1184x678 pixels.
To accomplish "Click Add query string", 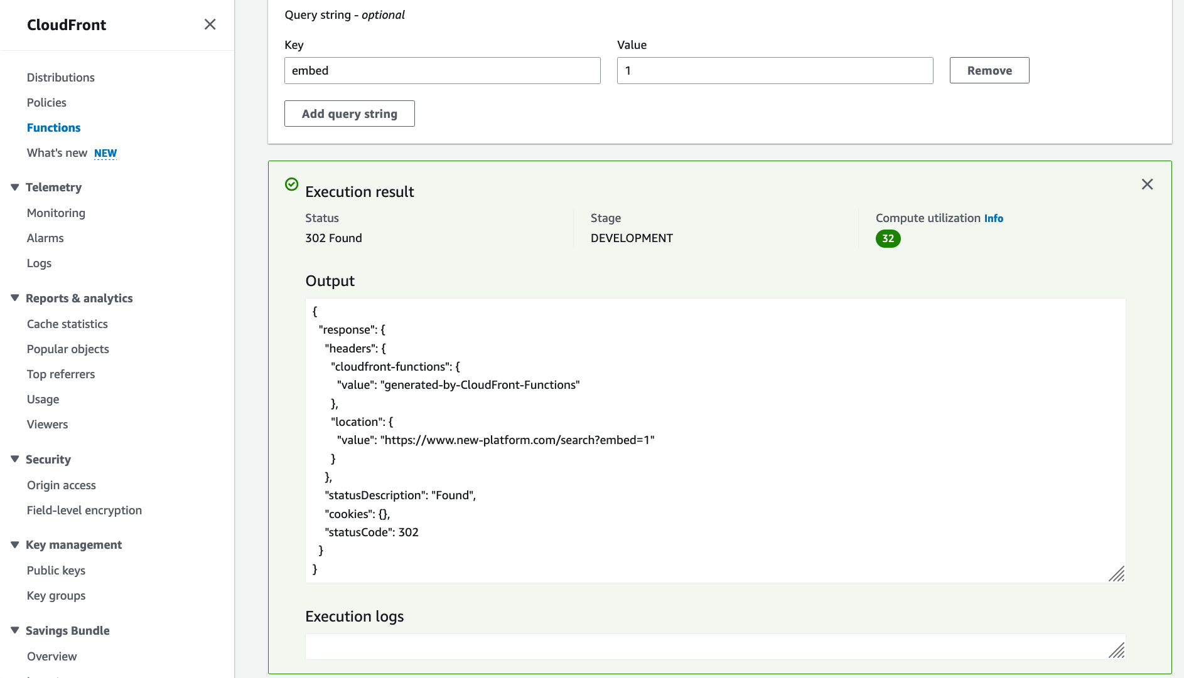I will [x=349, y=114].
